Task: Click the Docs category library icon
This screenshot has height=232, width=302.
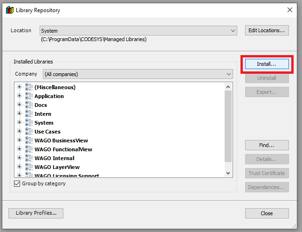Action: (28, 105)
